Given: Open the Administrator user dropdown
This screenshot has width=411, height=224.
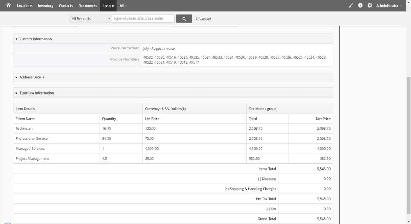Looking at the screenshot, I should point(389,5).
